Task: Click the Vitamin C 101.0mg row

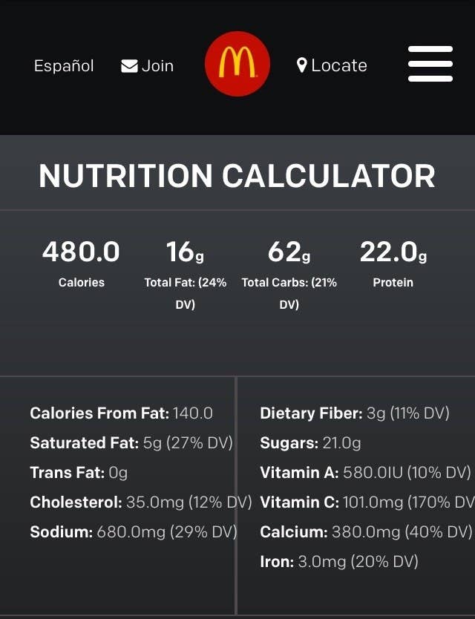Action: [367, 502]
